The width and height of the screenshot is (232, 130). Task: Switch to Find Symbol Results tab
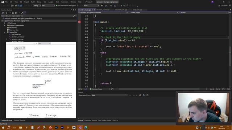click(105, 120)
